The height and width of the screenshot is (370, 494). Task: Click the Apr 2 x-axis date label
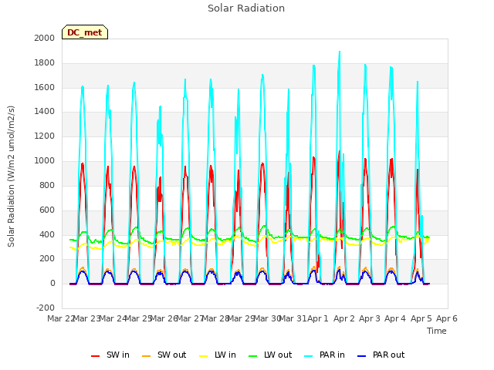point(344,318)
